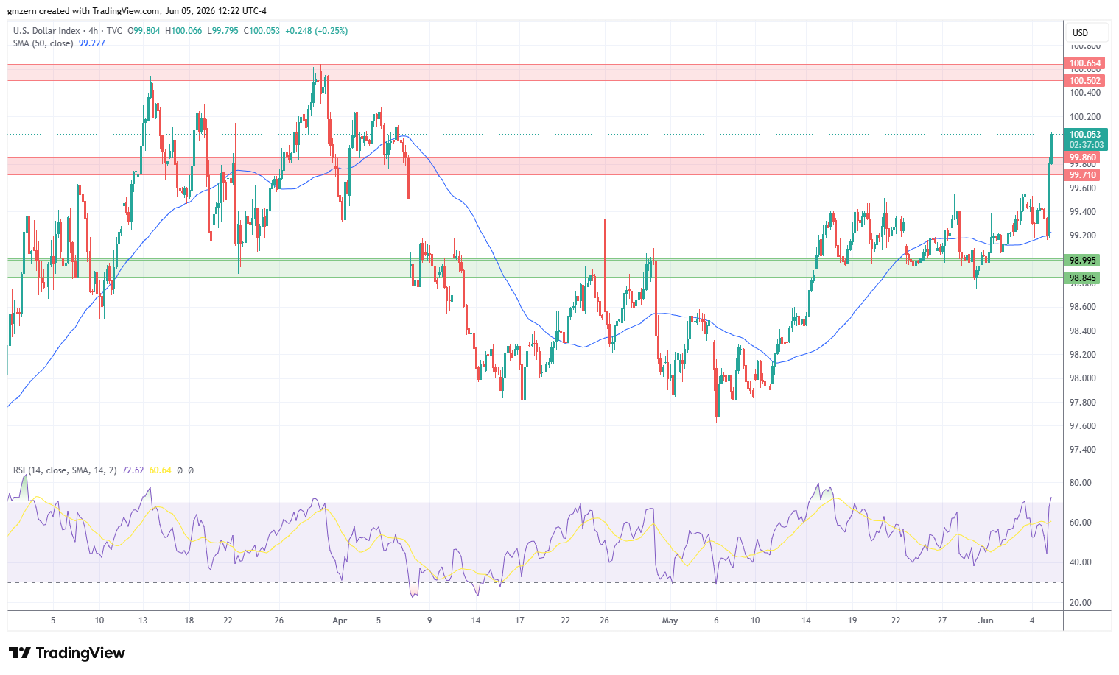Click the bar countdown timer 02:37:03
The image size is (1119, 675).
[x=1087, y=145]
